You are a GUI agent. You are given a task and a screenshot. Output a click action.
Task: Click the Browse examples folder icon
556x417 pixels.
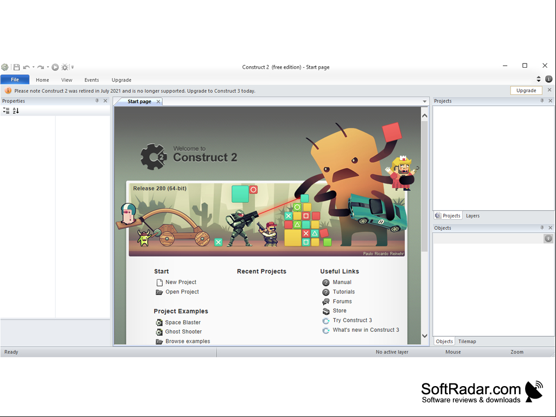pyautogui.click(x=159, y=342)
